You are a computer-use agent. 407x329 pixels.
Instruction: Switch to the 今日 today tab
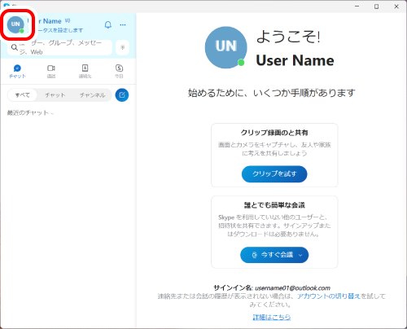pos(119,72)
